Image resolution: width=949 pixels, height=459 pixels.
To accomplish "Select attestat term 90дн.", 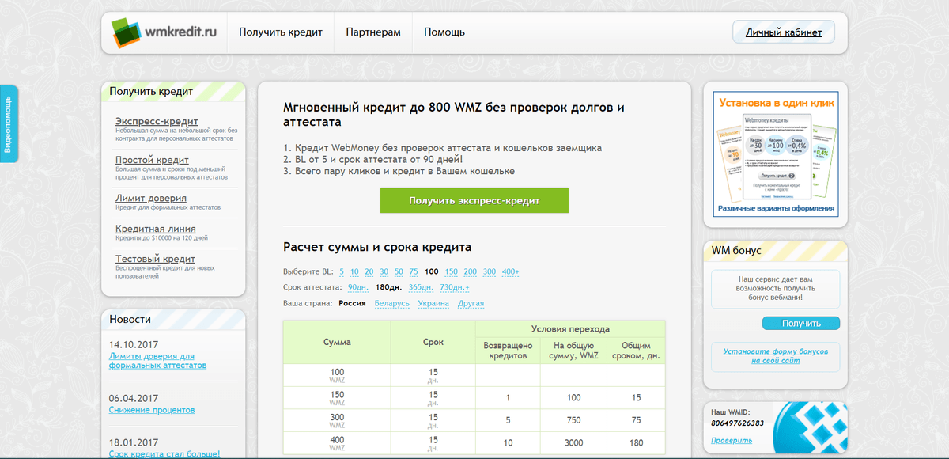I will point(358,287).
